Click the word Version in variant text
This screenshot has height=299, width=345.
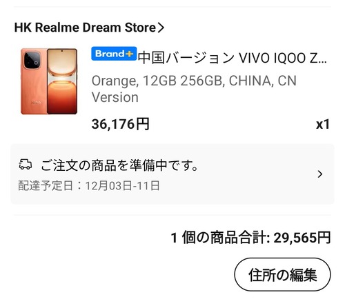115,97
